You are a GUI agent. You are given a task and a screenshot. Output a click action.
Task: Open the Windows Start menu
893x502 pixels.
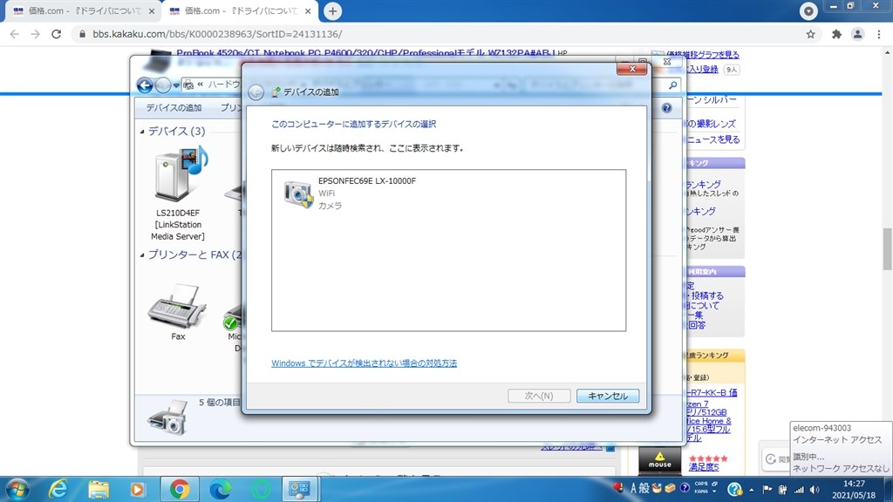pos(17,490)
